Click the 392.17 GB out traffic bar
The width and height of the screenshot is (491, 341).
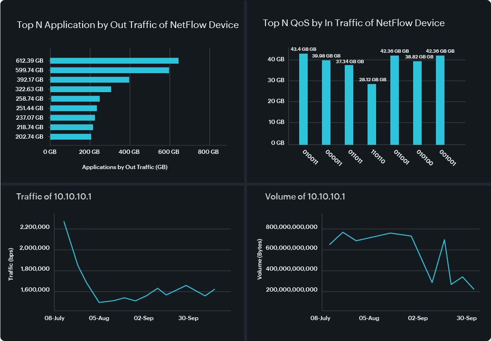(89, 80)
